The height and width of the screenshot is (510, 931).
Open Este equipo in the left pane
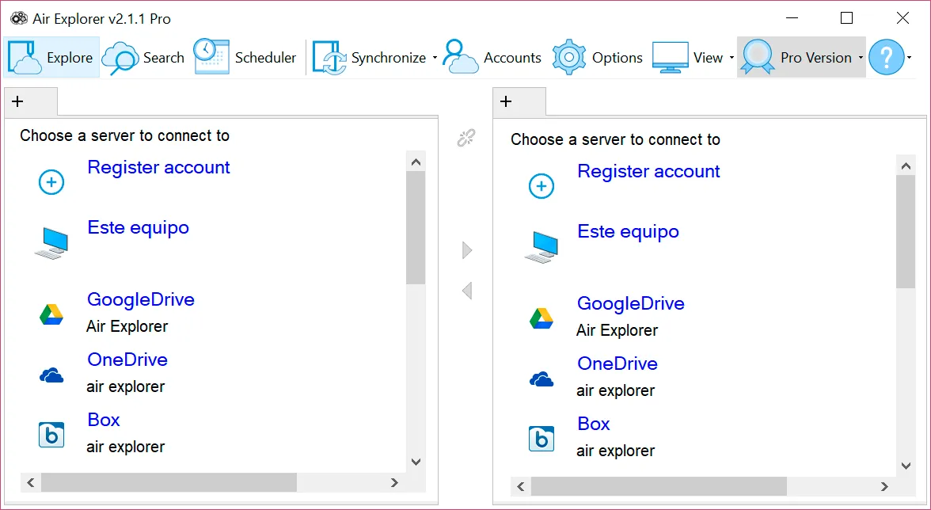click(x=139, y=227)
